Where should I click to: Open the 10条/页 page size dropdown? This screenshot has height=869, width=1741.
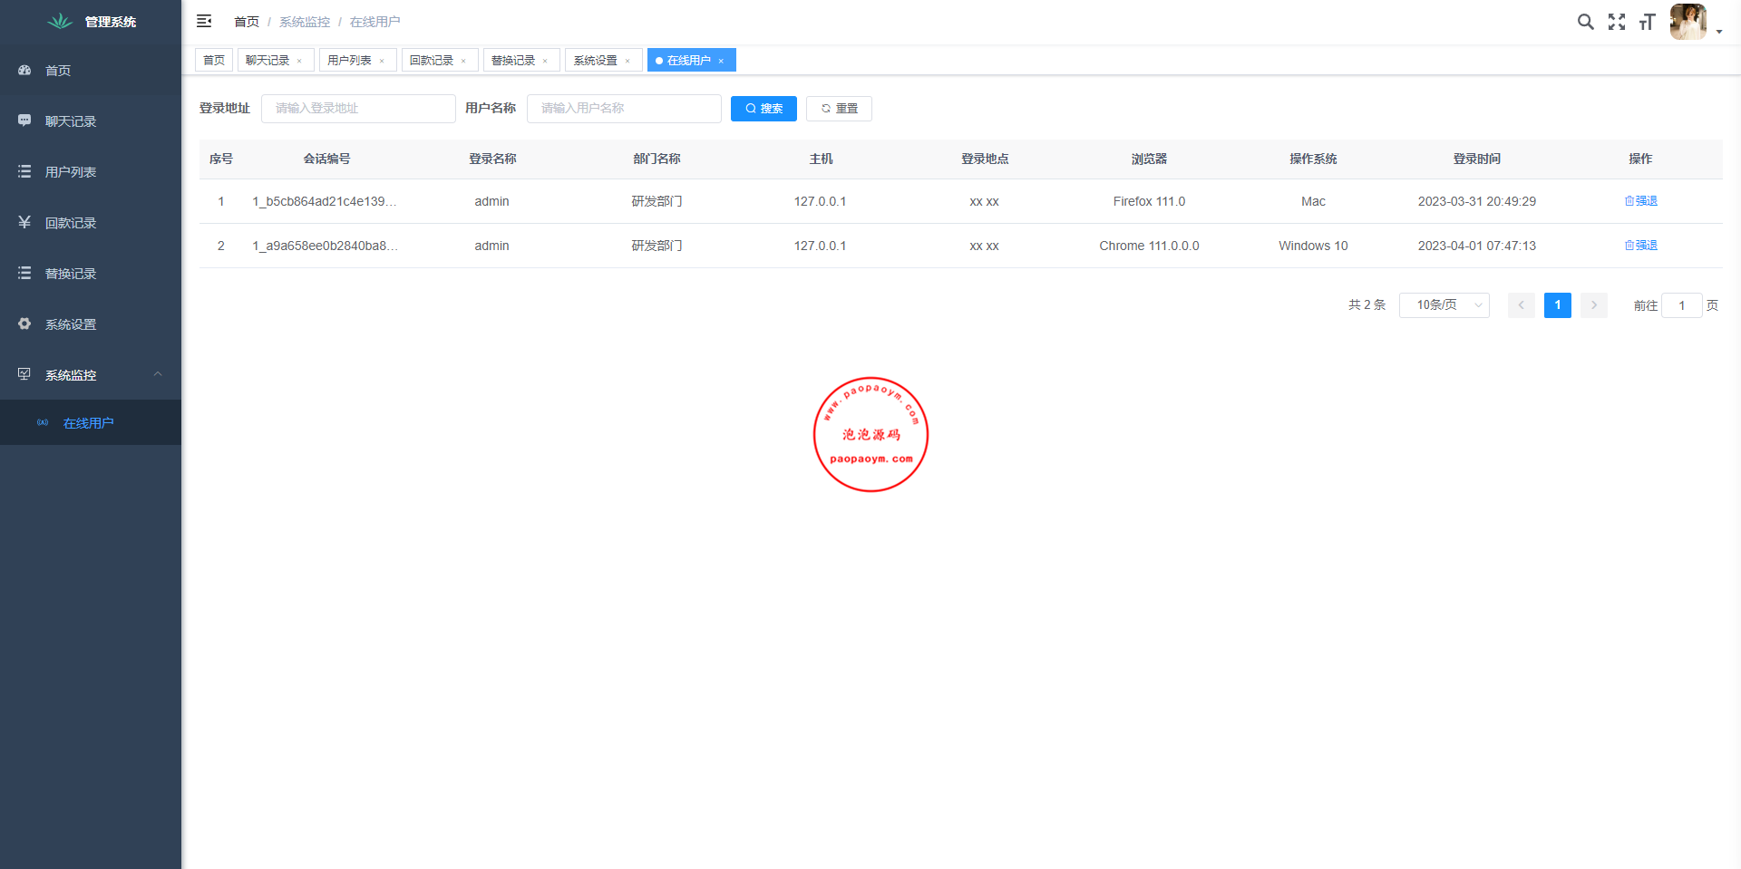(x=1444, y=305)
